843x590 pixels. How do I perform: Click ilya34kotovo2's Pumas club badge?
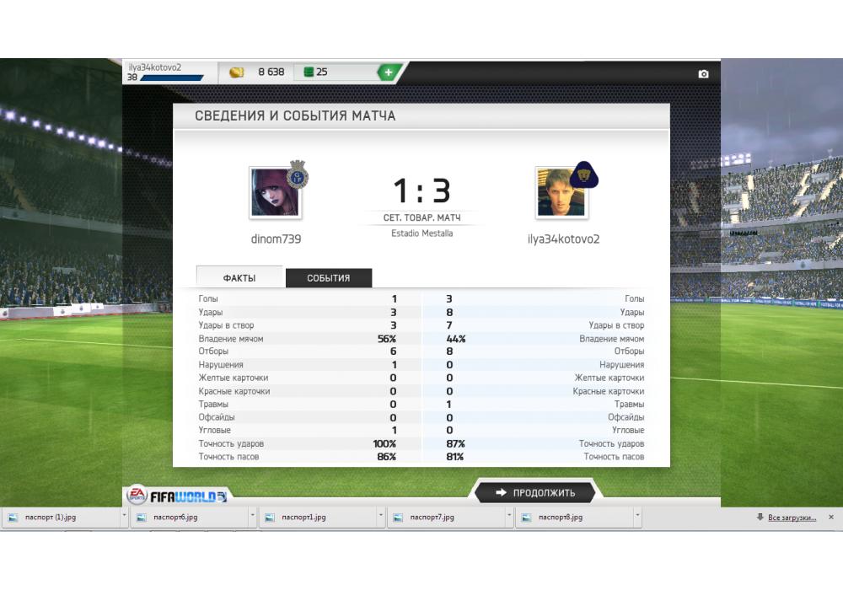(x=584, y=174)
